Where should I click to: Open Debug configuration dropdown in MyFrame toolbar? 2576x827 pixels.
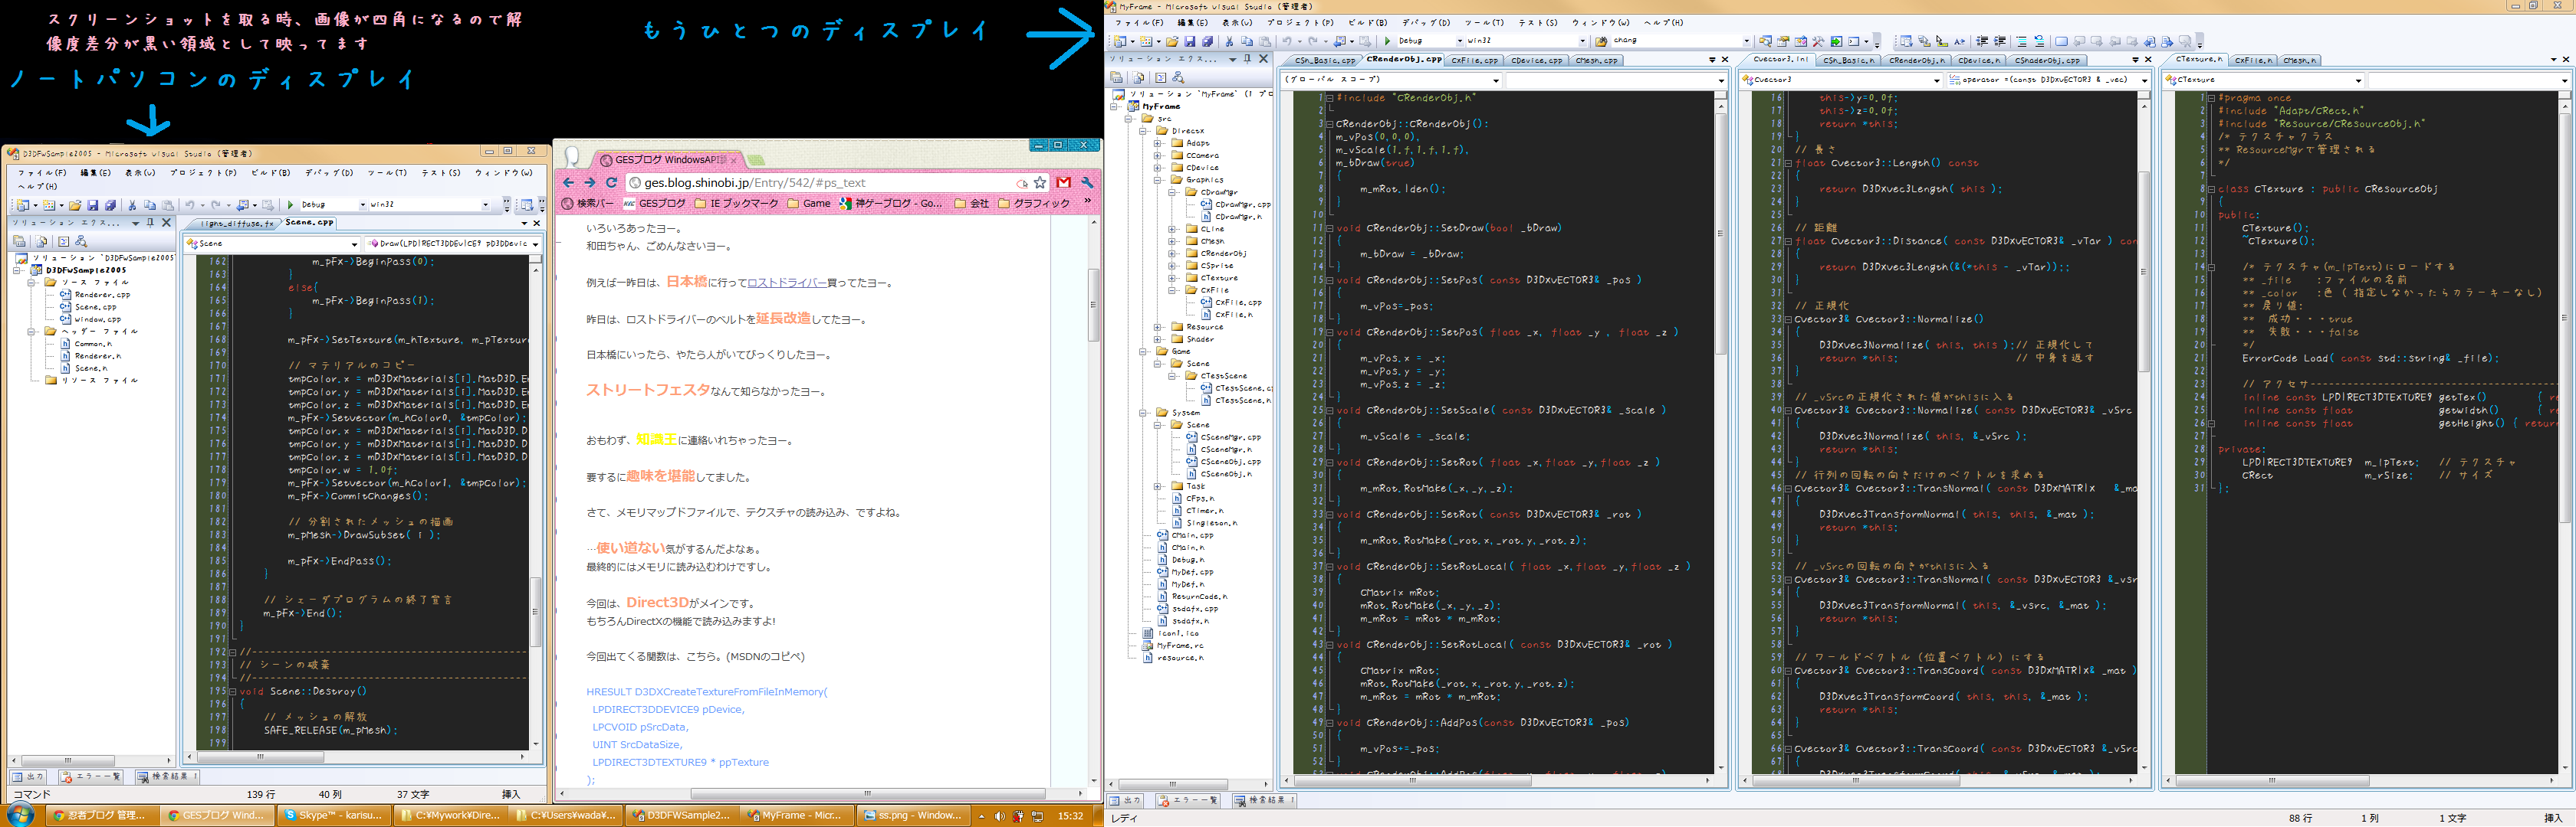pyautogui.click(x=1458, y=41)
